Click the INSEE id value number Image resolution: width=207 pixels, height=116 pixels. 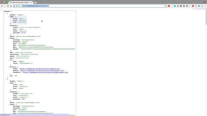click(26, 63)
